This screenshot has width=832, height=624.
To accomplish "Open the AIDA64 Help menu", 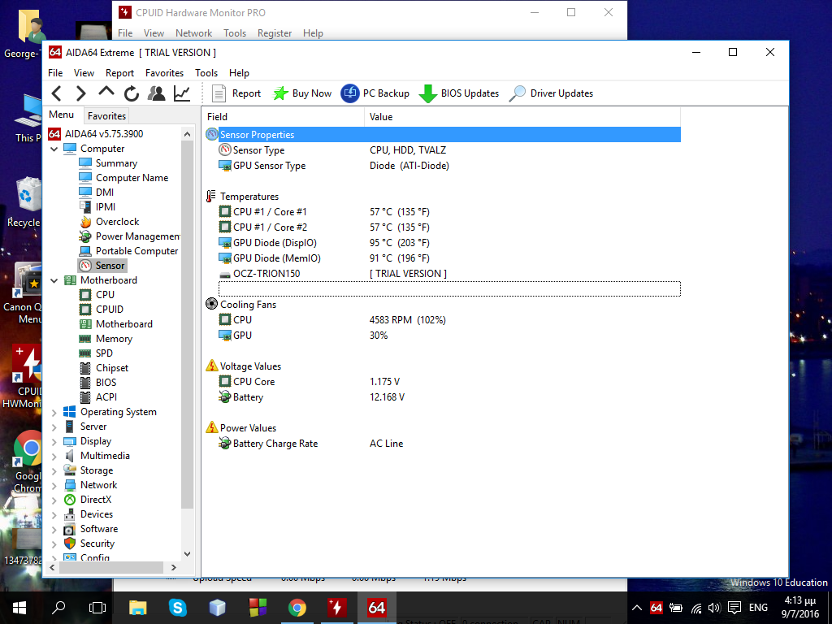I will (x=239, y=73).
